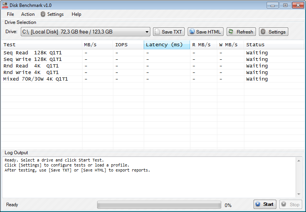Viewport: 306px width, 212px height.
Task: Click the gear icon on the toolbar Settings button
Action: [263, 32]
